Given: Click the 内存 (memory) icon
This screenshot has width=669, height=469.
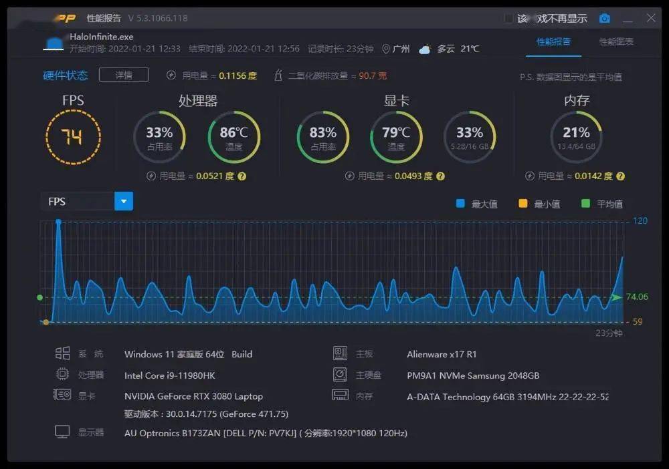Looking at the screenshot, I should [341, 396].
